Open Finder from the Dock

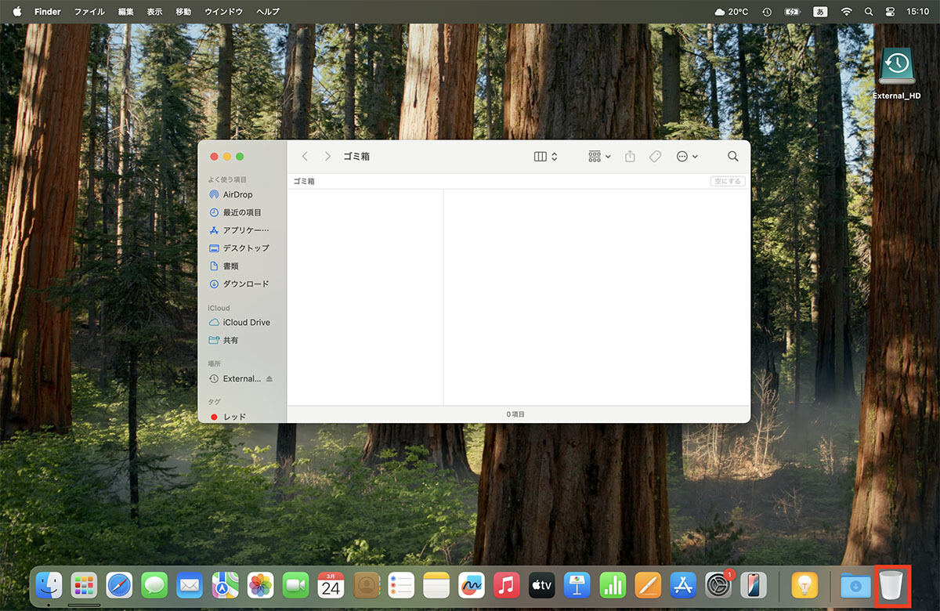tap(49, 584)
